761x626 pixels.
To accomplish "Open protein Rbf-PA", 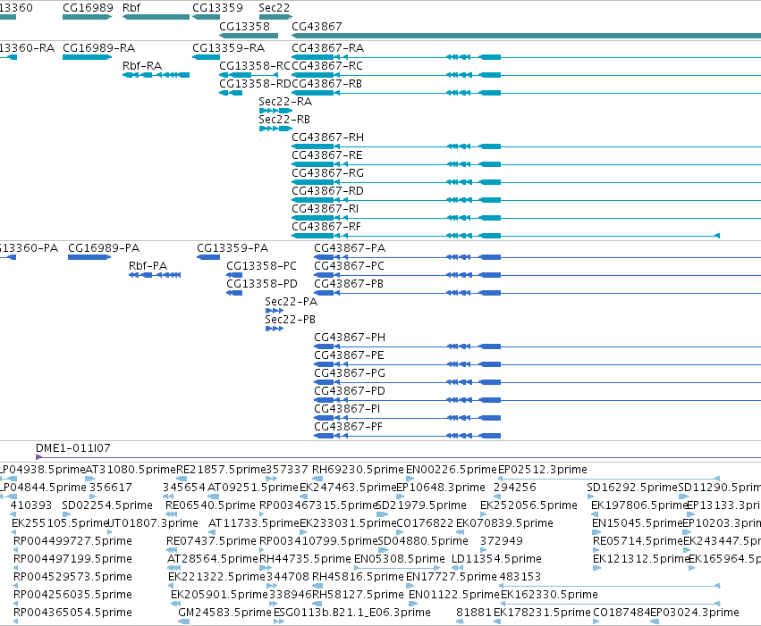I will click(148, 265).
